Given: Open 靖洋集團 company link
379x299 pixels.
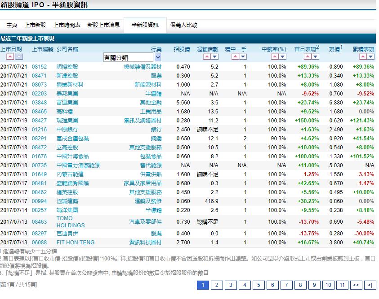Looking at the screenshot, I should [67, 210].
